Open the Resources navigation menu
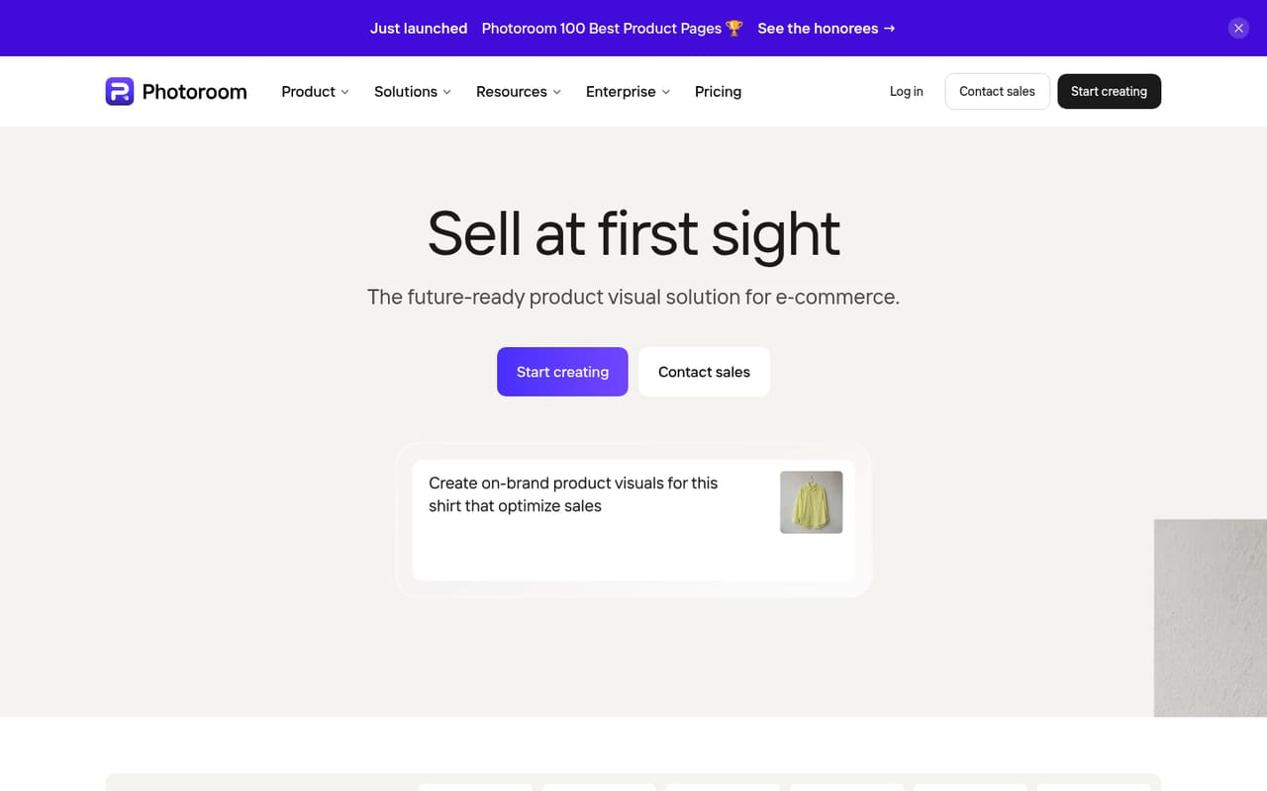Image resolution: width=1267 pixels, height=791 pixels. click(519, 92)
